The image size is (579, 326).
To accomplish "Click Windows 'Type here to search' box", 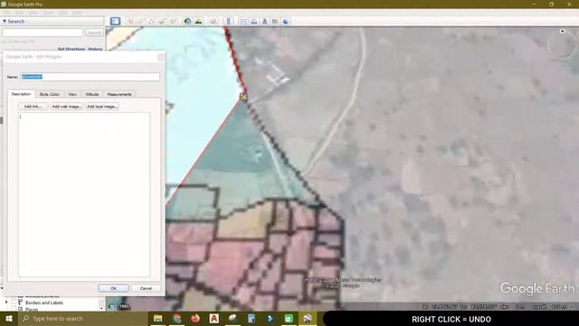I will tap(82, 318).
